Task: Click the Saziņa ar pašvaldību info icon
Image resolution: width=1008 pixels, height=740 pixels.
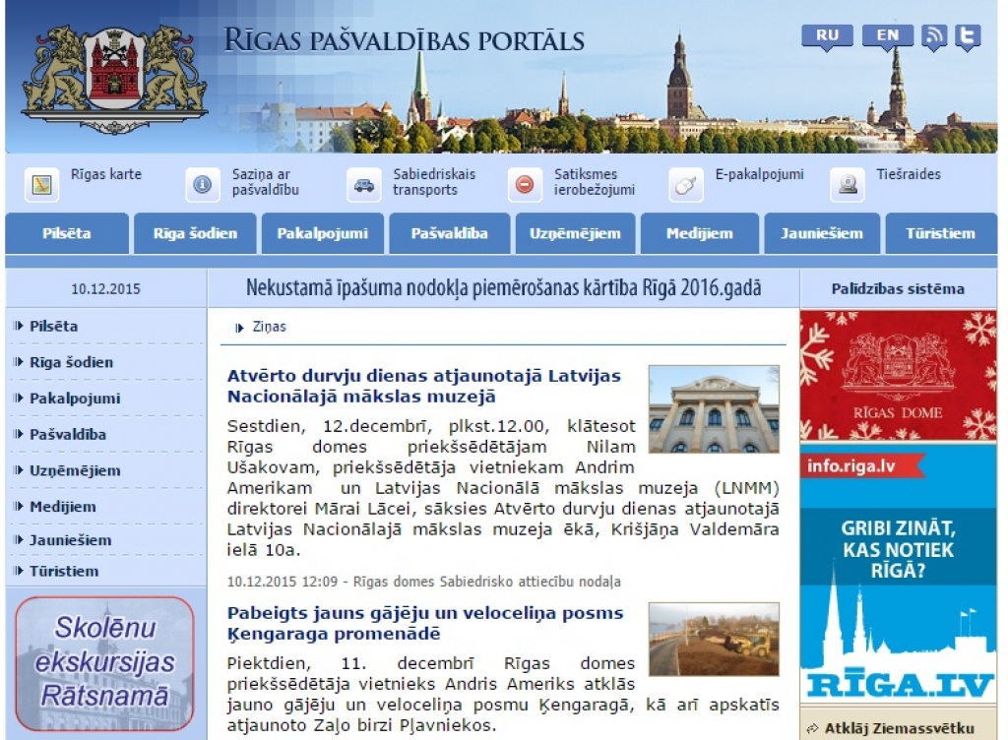Action: click(204, 185)
